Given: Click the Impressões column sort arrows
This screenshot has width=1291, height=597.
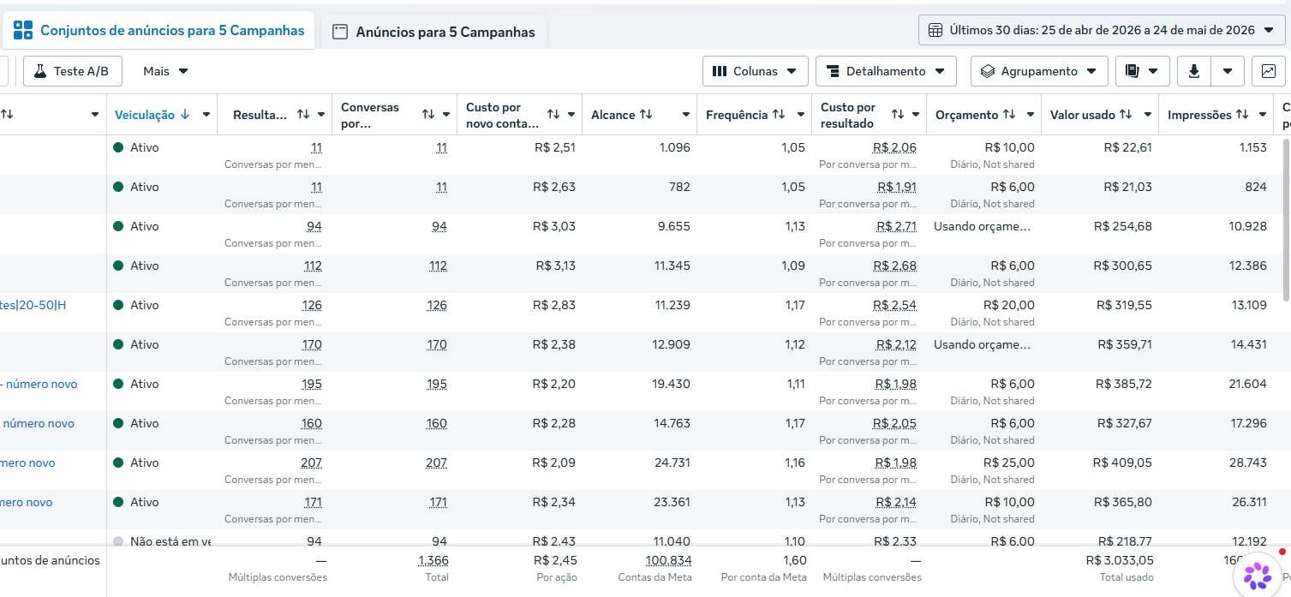Looking at the screenshot, I should pyautogui.click(x=1242, y=115).
